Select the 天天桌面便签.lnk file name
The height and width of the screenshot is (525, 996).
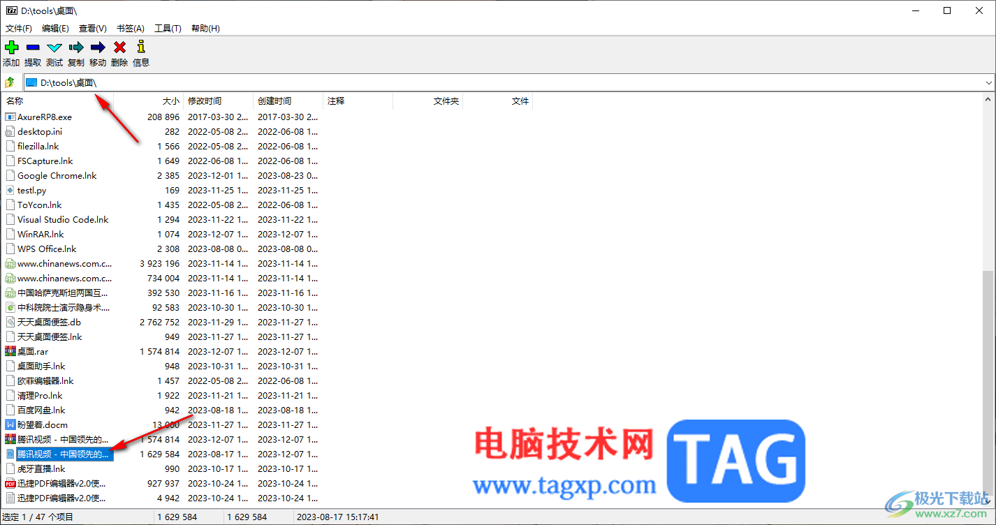50,337
